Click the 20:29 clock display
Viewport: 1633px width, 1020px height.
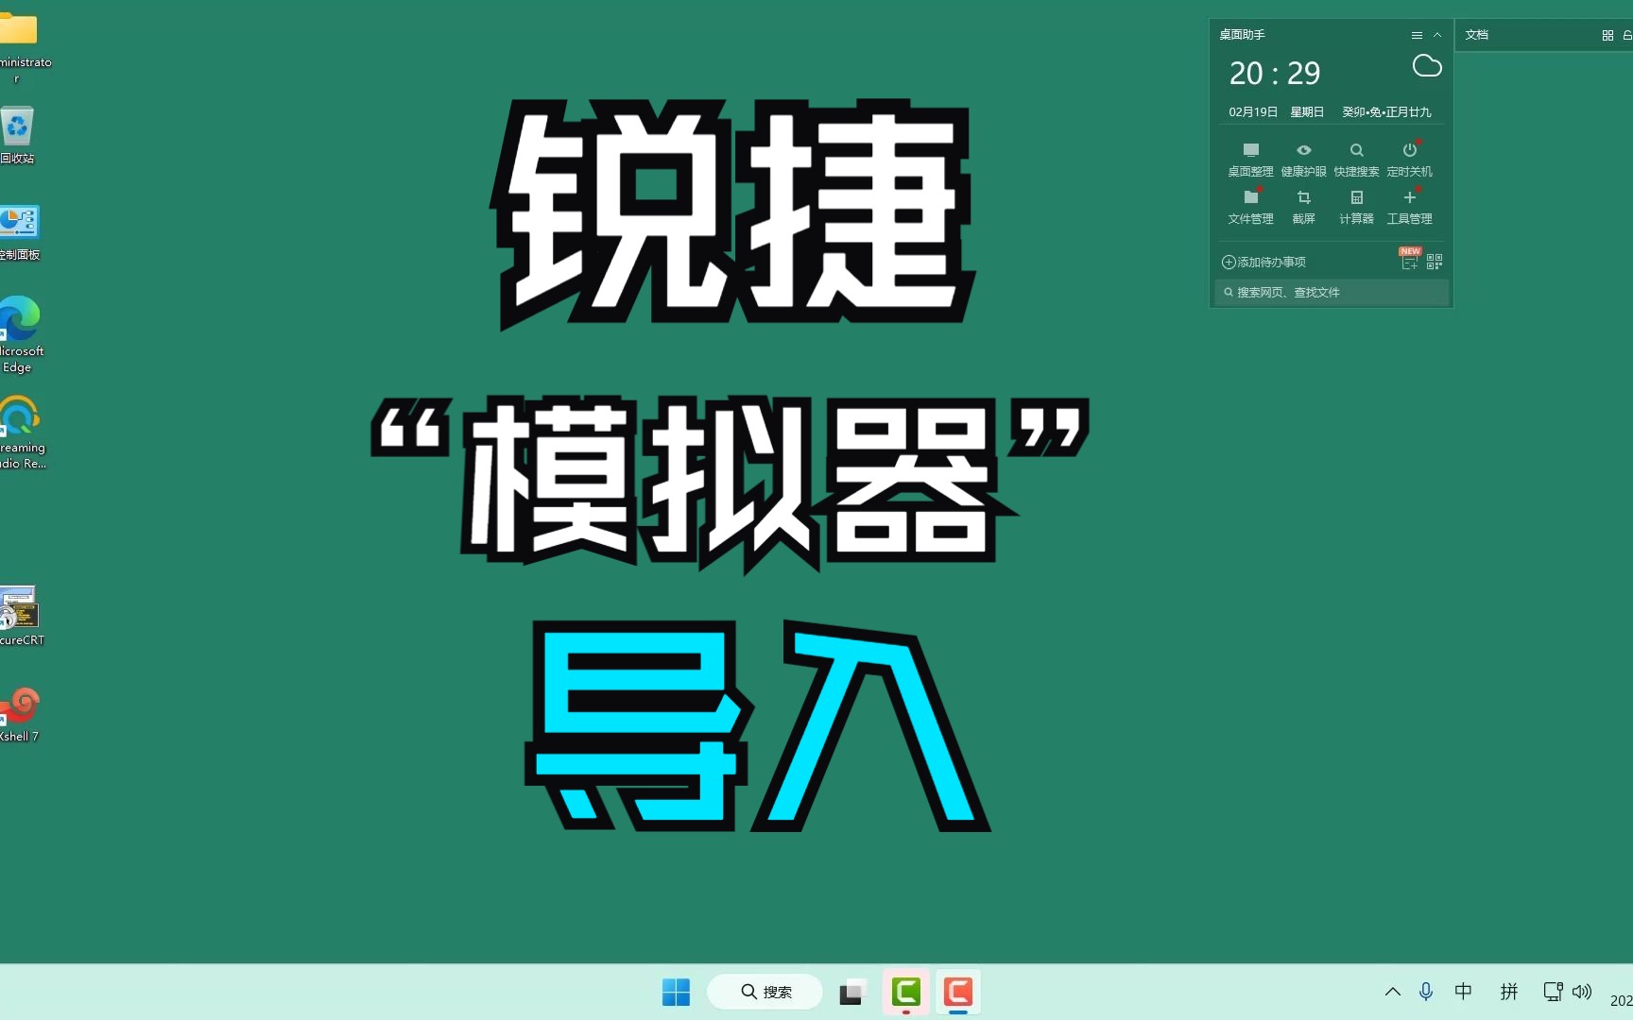[1274, 73]
